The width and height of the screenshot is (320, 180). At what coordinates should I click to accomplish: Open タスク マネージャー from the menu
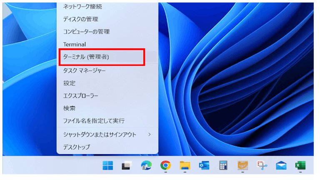pos(107,70)
